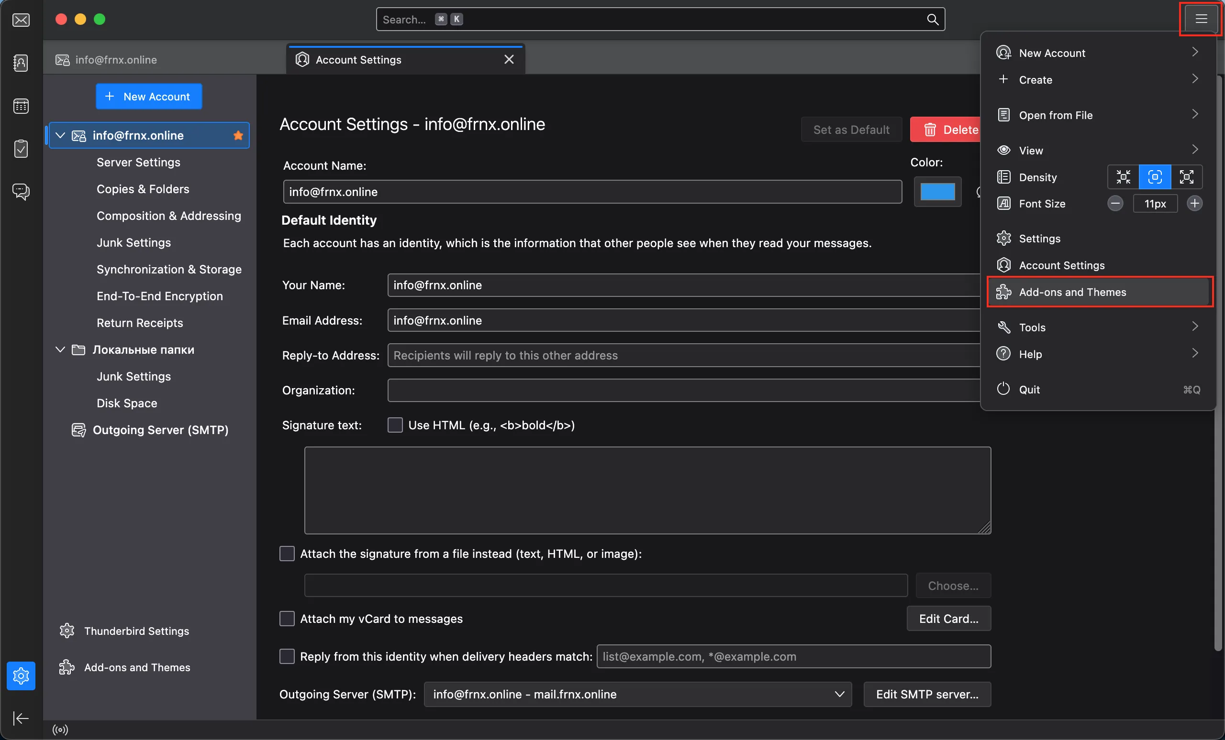The width and height of the screenshot is (1225, 740).
Task: Click the Edit Card... button
Action: (x=948, y=618)
